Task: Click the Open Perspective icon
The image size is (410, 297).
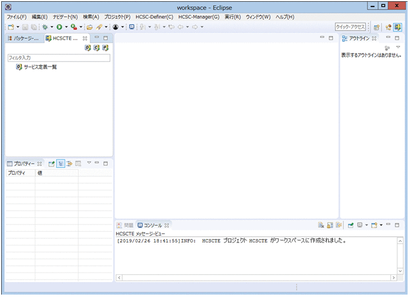Action: pos(376,27)
